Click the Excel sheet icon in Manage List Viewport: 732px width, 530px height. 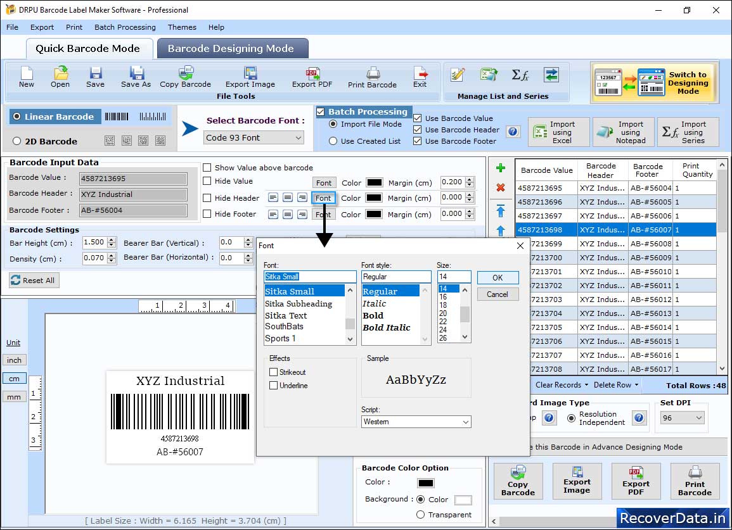click(x=489, y=75)
